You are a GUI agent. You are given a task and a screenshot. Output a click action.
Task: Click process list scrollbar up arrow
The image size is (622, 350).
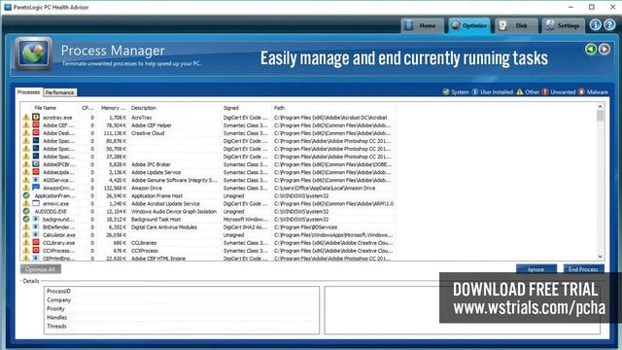(600, 106)
